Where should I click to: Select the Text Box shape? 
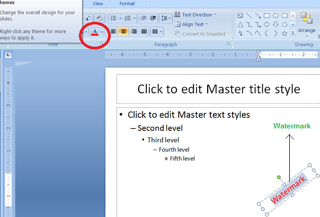(x=240, y=15)
